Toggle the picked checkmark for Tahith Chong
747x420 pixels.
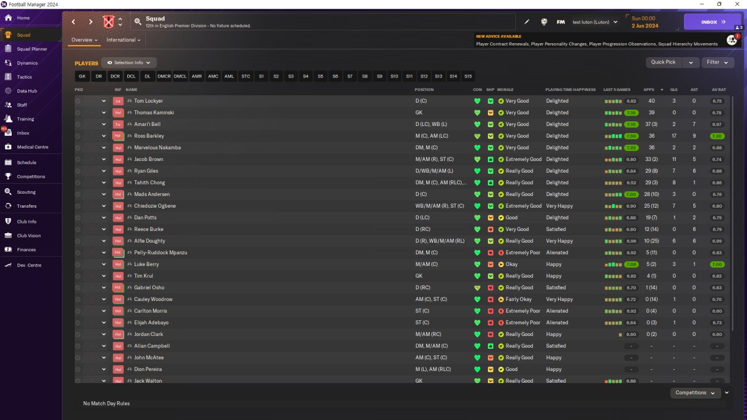78,183
